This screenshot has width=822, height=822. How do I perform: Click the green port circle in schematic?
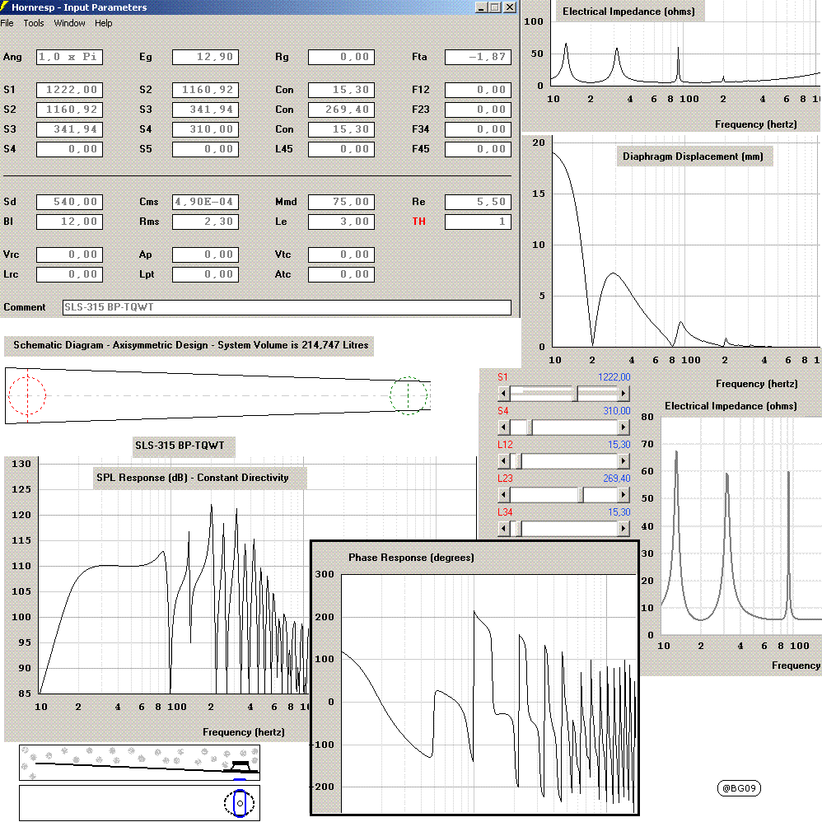click(408, 395)
